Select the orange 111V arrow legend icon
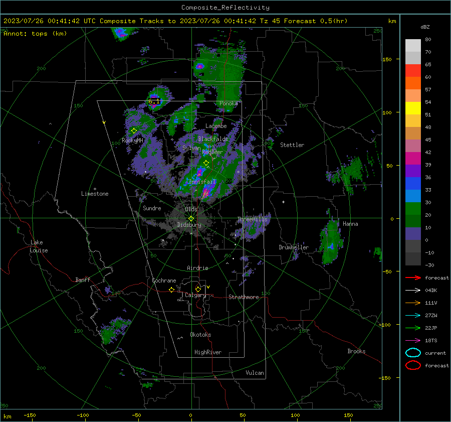 [x=413, y=303]
